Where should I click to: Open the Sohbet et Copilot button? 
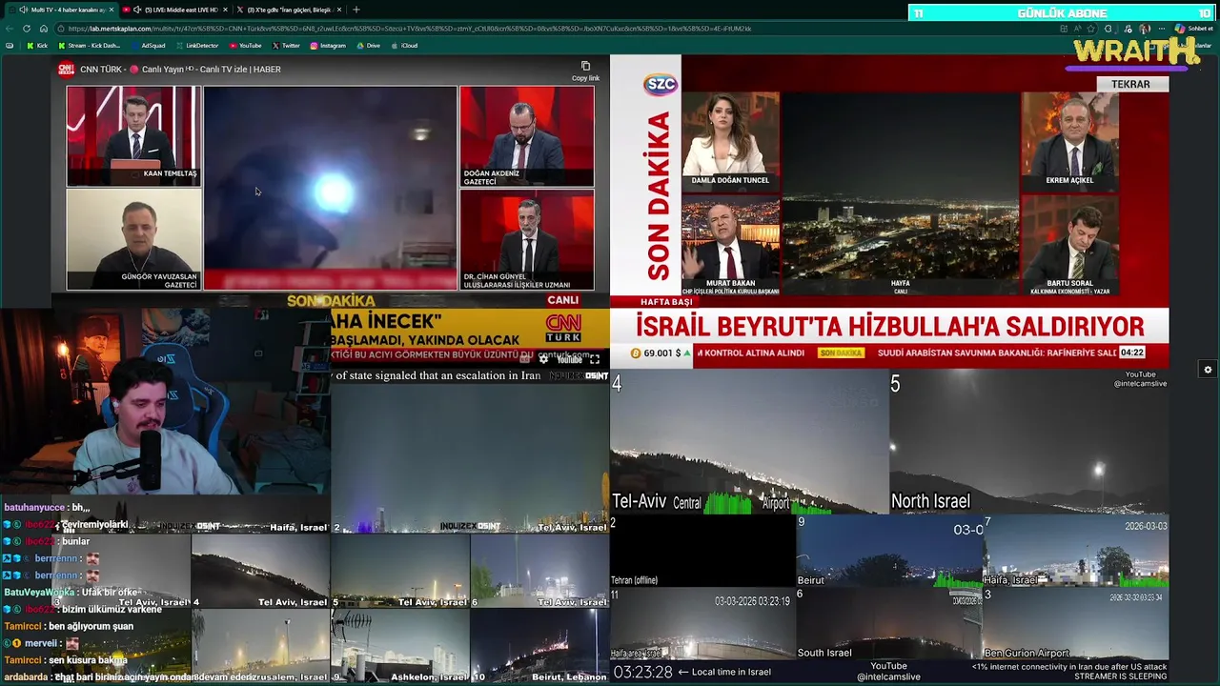(1195, 29)
